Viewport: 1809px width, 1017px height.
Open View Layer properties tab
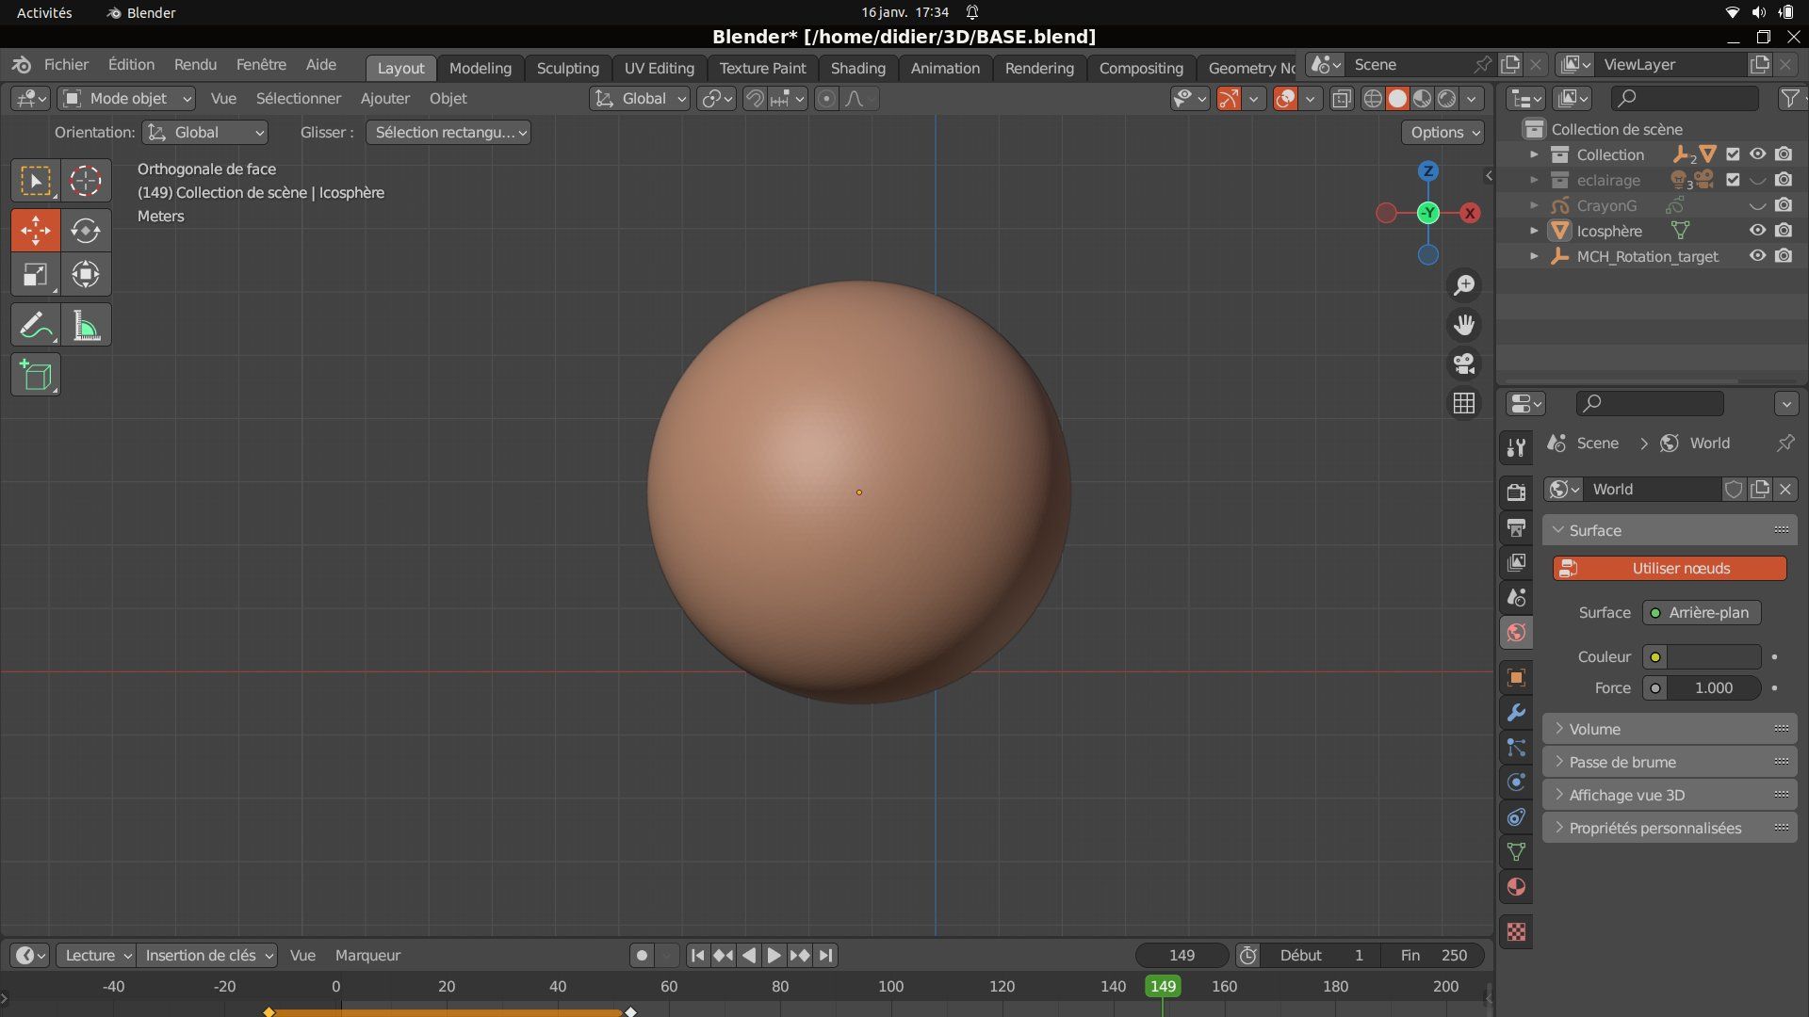[1516, 562]
